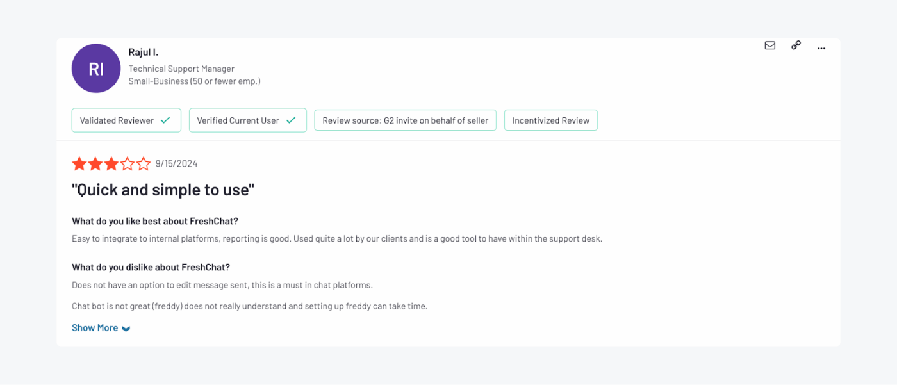
Task: Click the Incentivized Review badge
Action: click(551, 120)
